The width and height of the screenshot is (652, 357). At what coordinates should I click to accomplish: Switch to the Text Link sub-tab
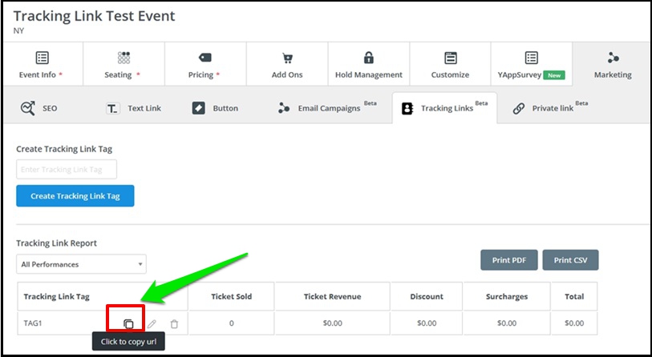coord(133,108)
